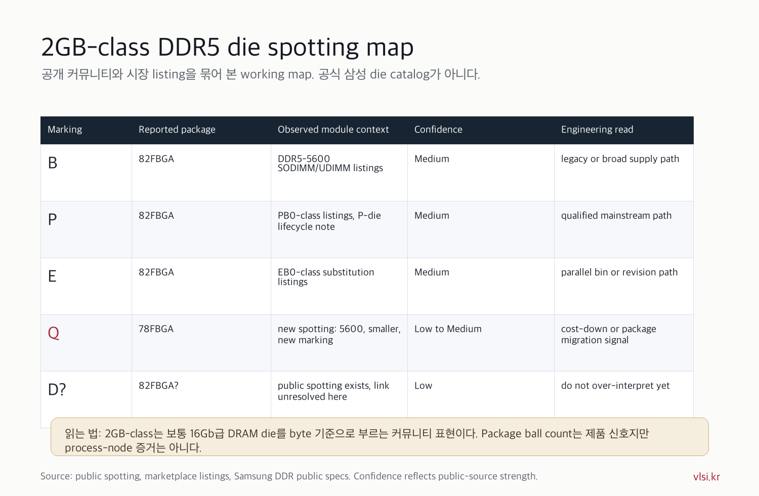759x496 pixels.
Task: Click the title '2GB-class DDR5 die spotting map'
Action: click(227, 47)
